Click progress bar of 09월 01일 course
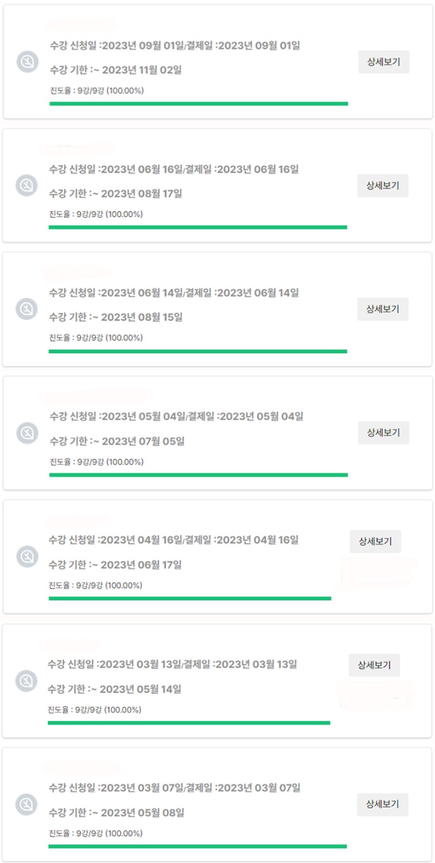Screen dimensions: 435x863 click(x=198, y=103)
